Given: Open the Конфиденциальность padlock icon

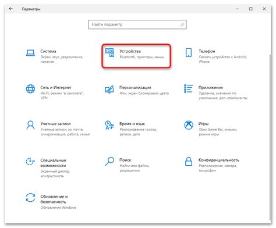Looking at the screenshot, I should (189, 161).
